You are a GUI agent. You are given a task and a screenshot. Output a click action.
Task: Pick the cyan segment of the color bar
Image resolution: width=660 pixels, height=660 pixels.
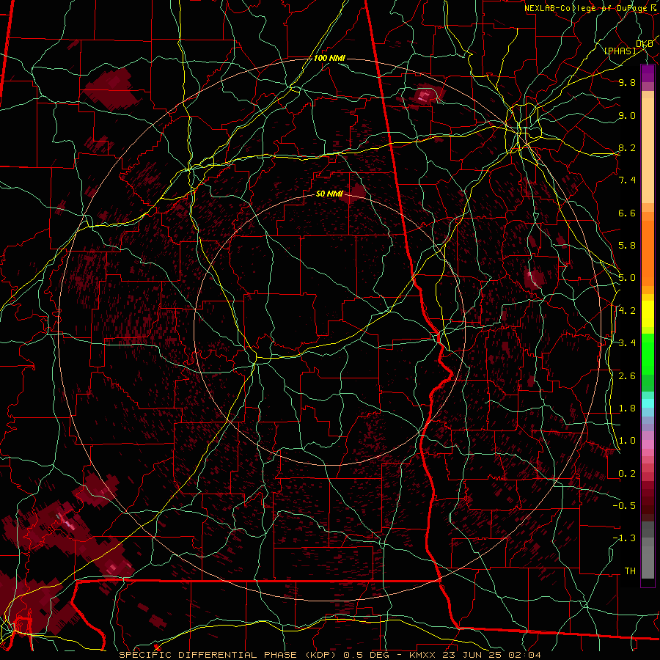pyautogui.click(x=648, y=403)
